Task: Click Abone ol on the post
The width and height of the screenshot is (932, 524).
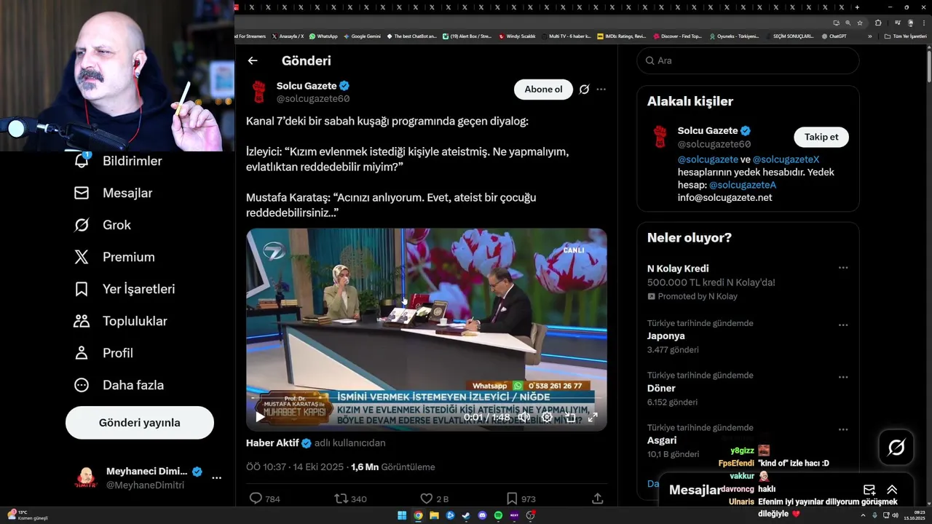Action: click(x=543, y=90)
